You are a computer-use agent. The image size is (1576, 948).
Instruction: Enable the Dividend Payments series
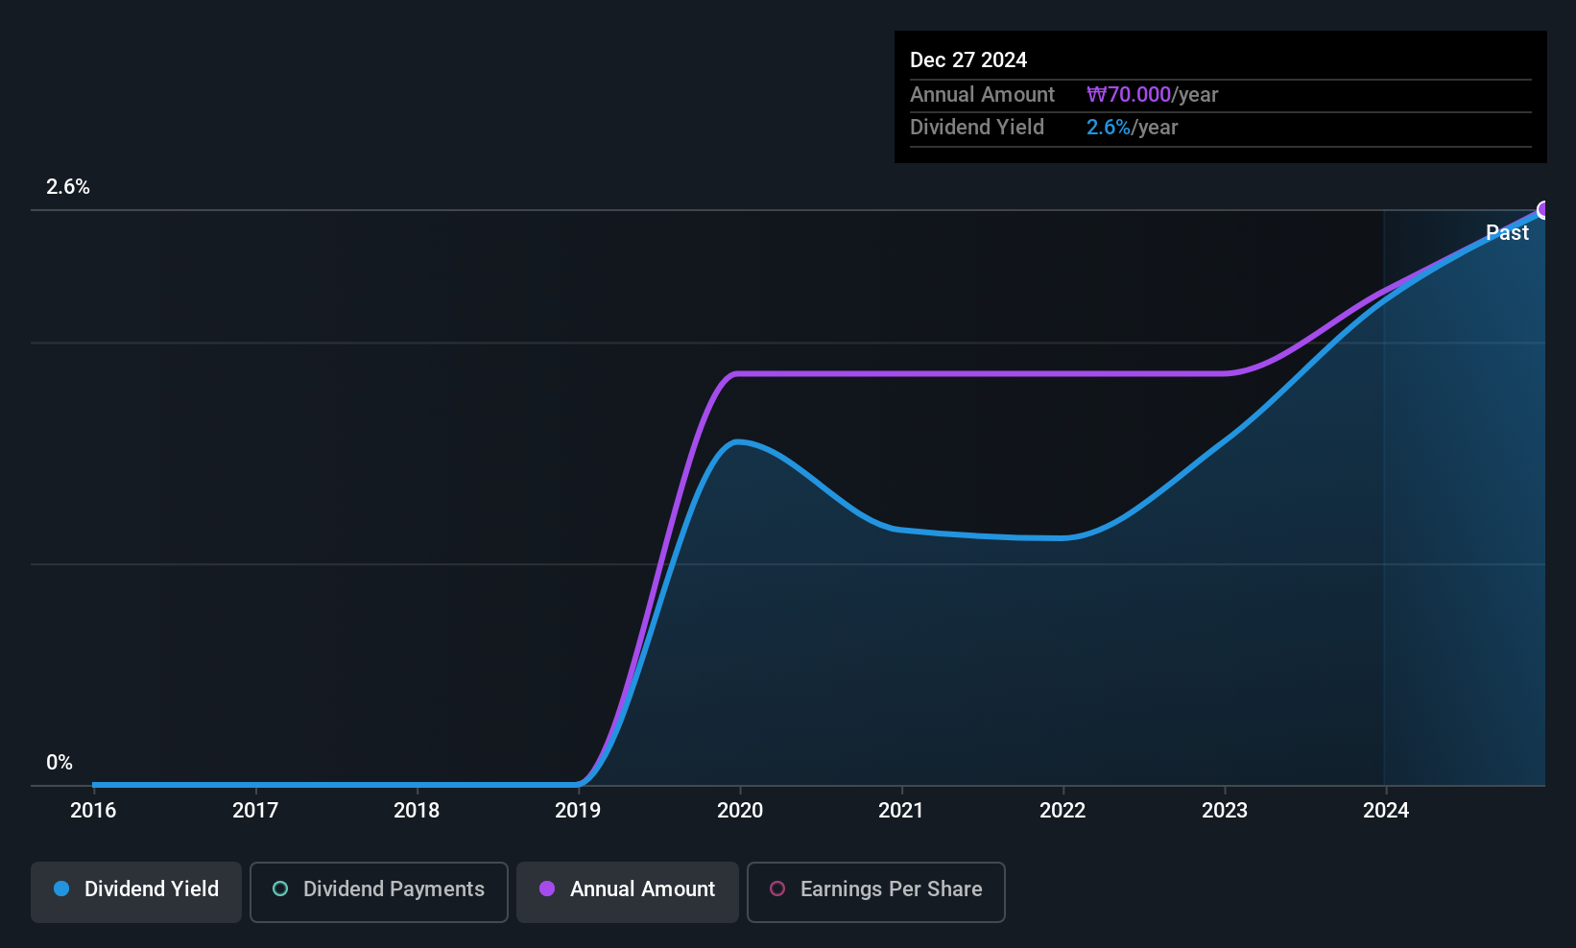point(379,891)
